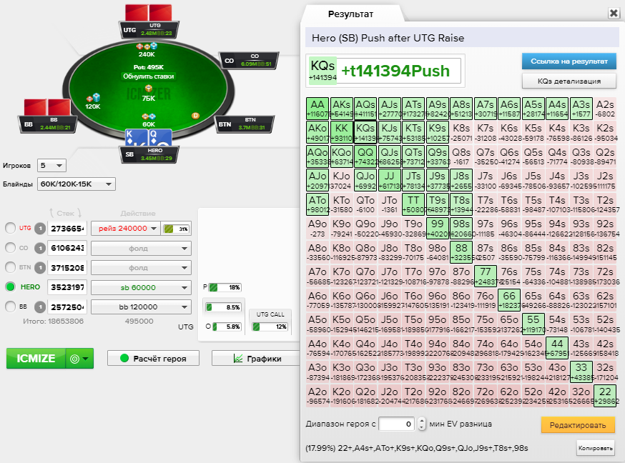Select the KQs cell in hand grid
The image size is (625, 463).
[365, 132]
